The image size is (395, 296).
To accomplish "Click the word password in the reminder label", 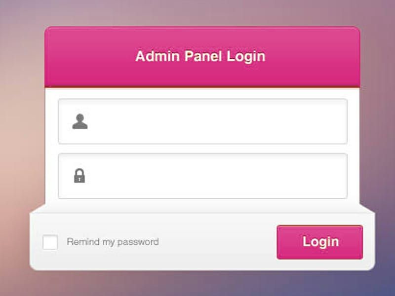I will pyautogui.click(x=138, y=242).
